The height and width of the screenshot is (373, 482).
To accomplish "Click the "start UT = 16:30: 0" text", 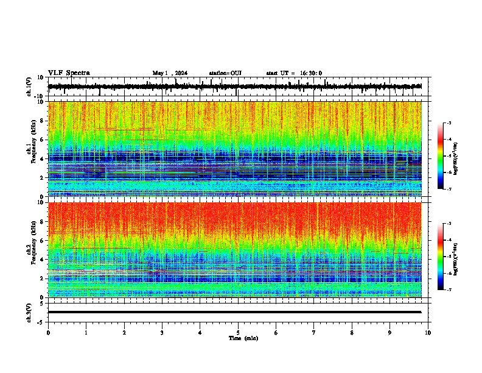I will click(294, 73).
